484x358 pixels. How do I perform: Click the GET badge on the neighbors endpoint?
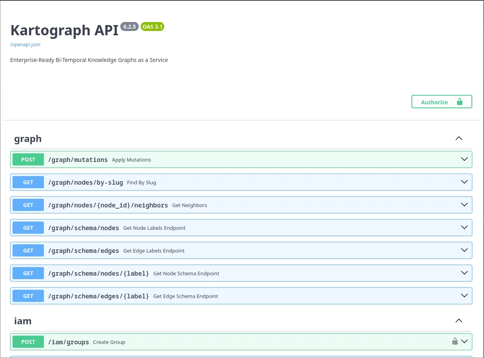tap(28, 205)
